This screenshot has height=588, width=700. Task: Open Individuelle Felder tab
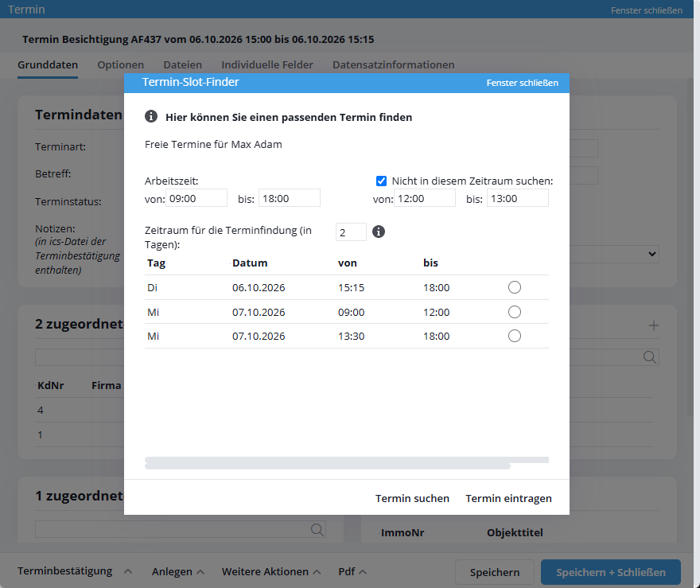click(x=267, y=64)
